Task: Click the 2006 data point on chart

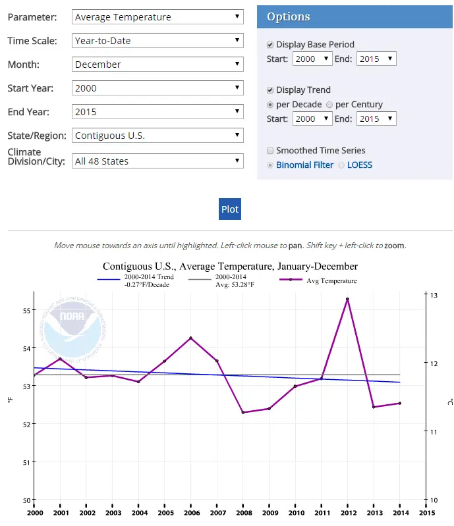Action: click(190, 338)
